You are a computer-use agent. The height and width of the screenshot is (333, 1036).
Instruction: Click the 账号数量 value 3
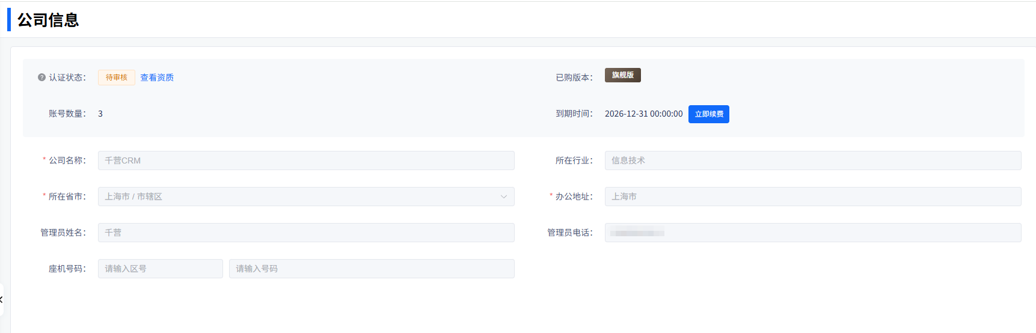(x=100, y=114)
